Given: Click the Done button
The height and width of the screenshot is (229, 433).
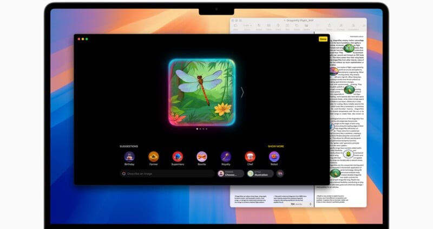Looking at the screenshot, I should point(323,39).
